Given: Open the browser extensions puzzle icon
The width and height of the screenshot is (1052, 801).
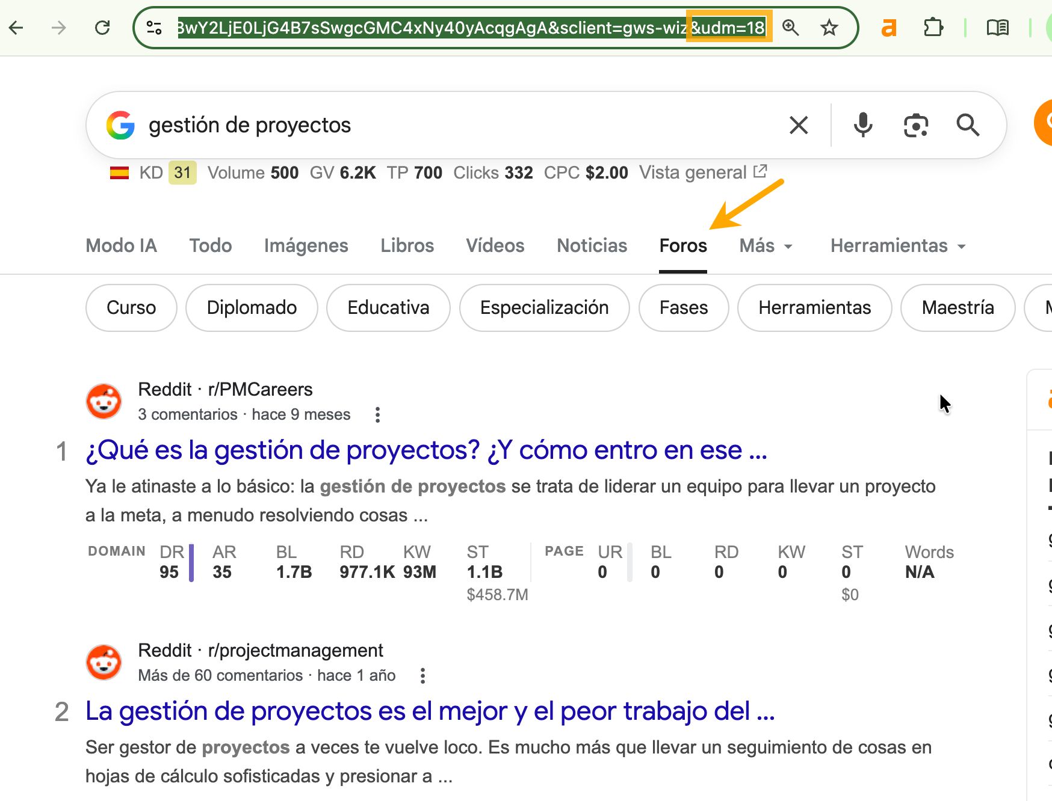Looking at the screenshot, I should [x=933, y=28].
